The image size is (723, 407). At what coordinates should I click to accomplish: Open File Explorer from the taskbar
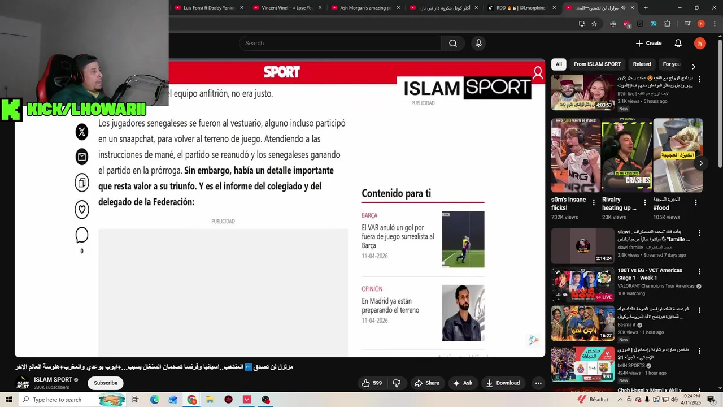tap(210, 400)
